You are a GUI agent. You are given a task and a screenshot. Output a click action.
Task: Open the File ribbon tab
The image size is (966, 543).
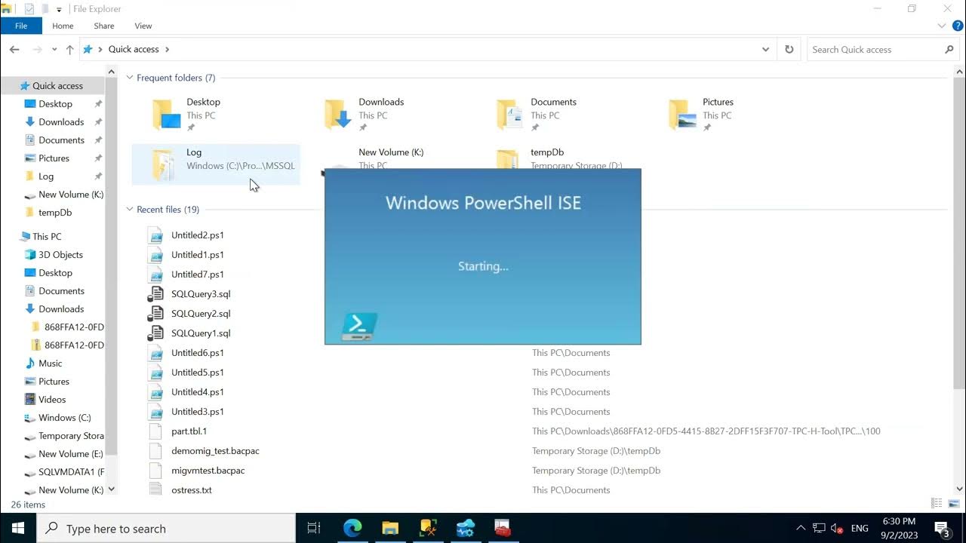[21, 26]
